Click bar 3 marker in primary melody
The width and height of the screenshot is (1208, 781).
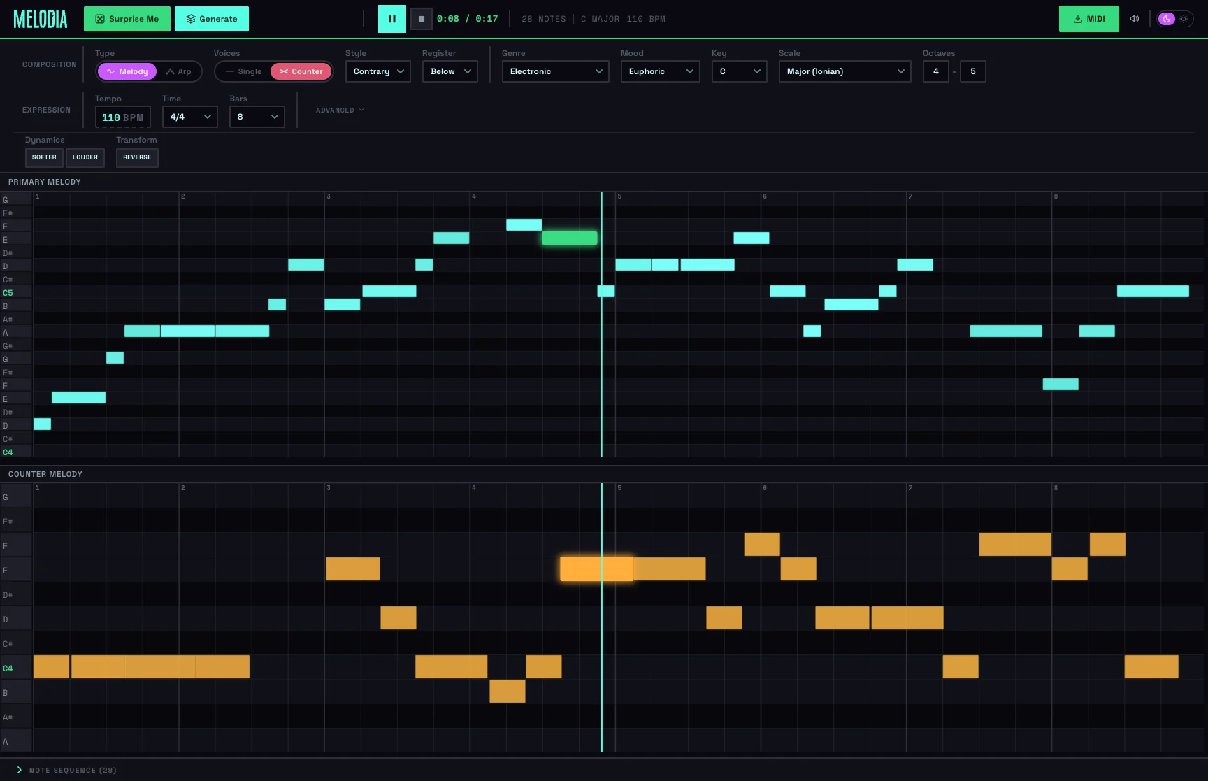point(329,196)
